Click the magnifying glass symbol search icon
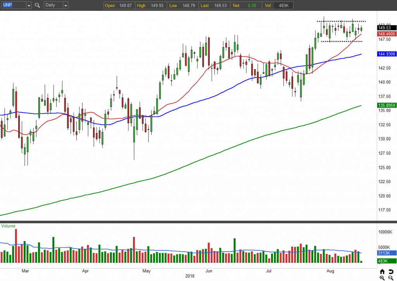Image resolution: width=397 pixels, height=281 pixels. click(x=38, y=5)
